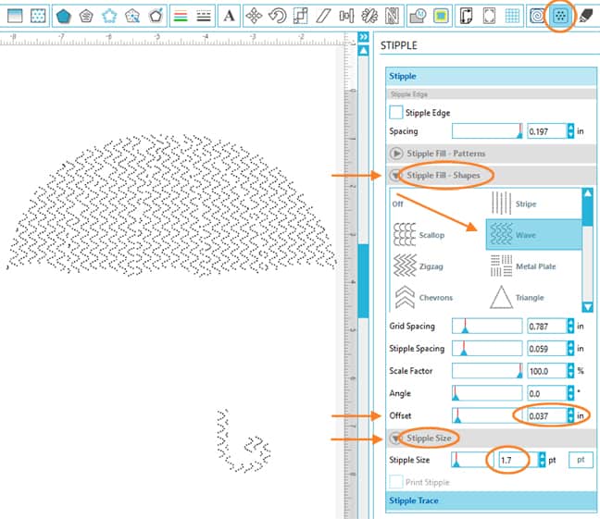The height and width of the screenshot is (519, 600).
Task: Enable the Stipple Edge checkbox
Action: 396,113
